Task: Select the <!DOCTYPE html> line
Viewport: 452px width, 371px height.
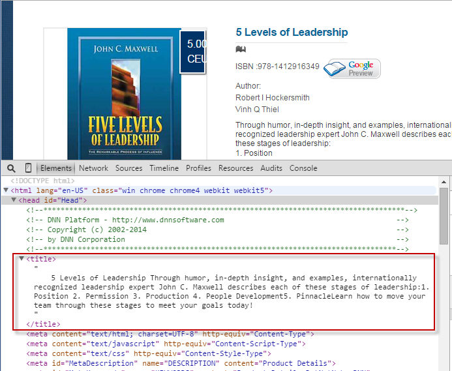Action: (42, 181)
